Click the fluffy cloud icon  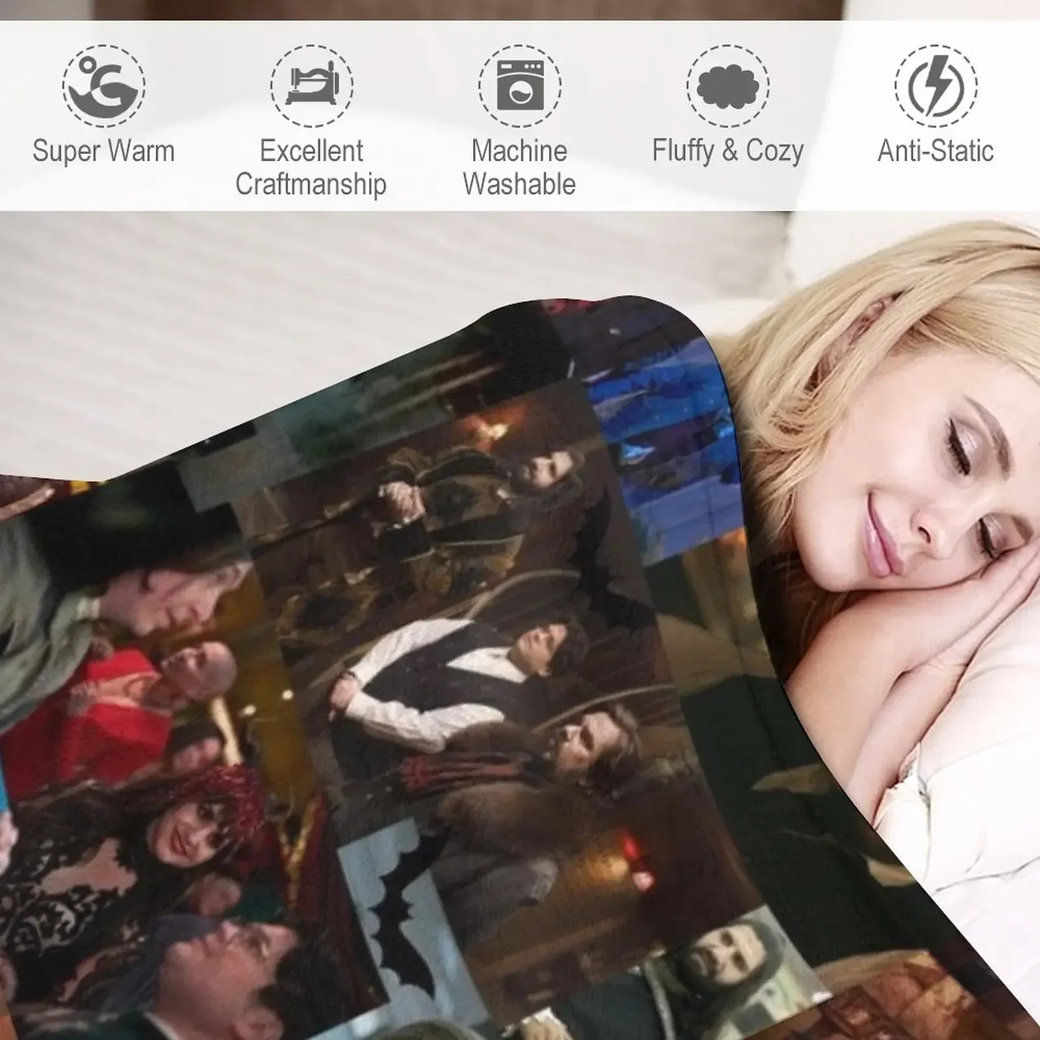pyautogui.click(x=728, y=86)
